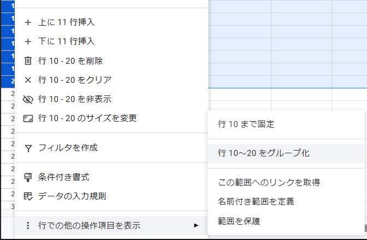Select 行 10 まで固定 to freeze rows
367x240 pixels.
(246, 124)
